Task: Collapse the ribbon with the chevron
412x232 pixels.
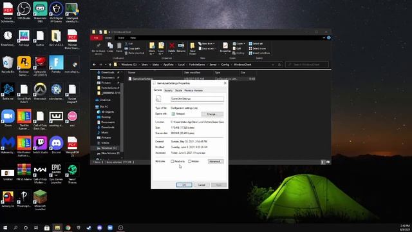Action: [324, 38]
